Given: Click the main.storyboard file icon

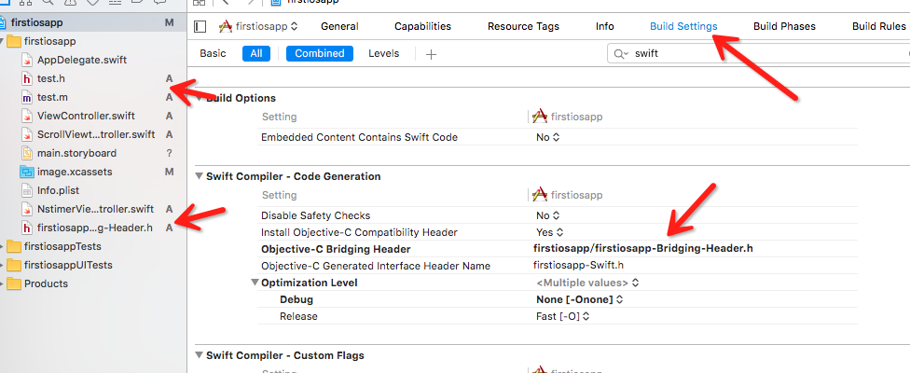Looking at the screenshot, I should (27, 153).
